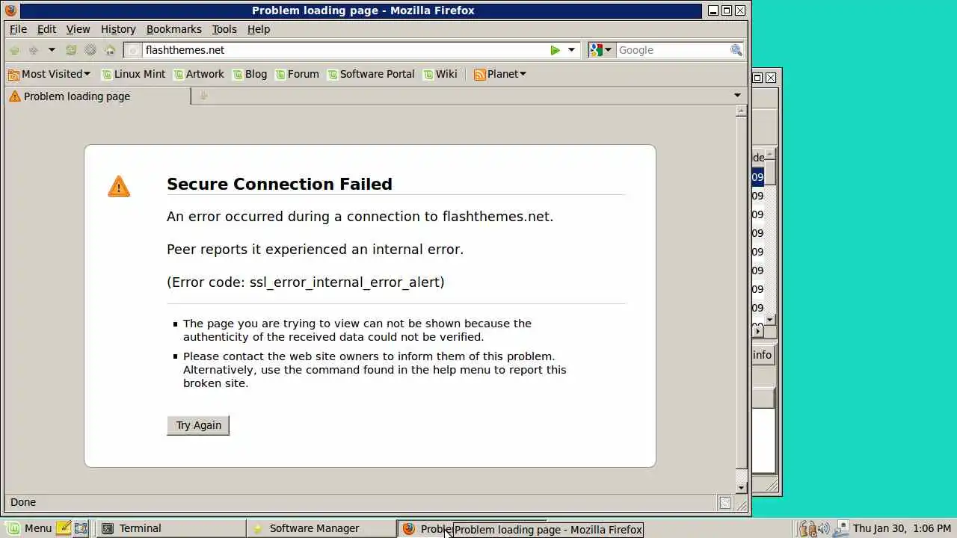Screen dimensions: 957x538
Task: Select the Problem loading page tab
Action: pyautogui.click(x=97, y=96)
